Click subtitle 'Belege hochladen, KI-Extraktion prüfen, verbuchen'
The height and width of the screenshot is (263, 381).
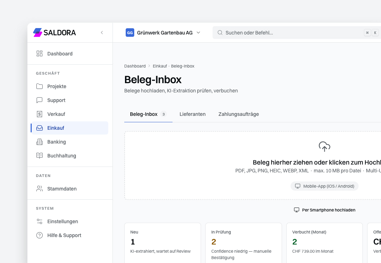(181, 91)
